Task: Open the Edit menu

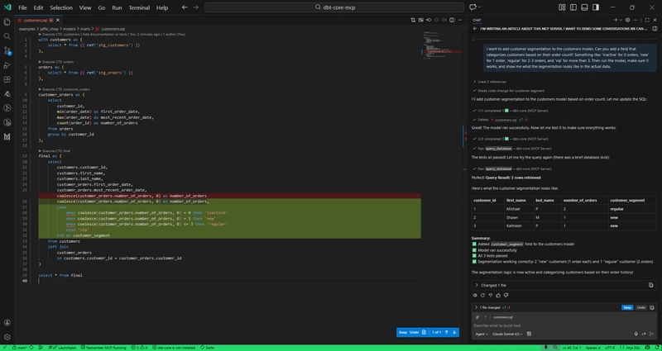Action: [x=38, y=7]
